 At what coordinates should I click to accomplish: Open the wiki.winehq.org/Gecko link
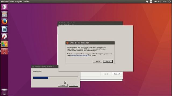[x=80, y=55]
